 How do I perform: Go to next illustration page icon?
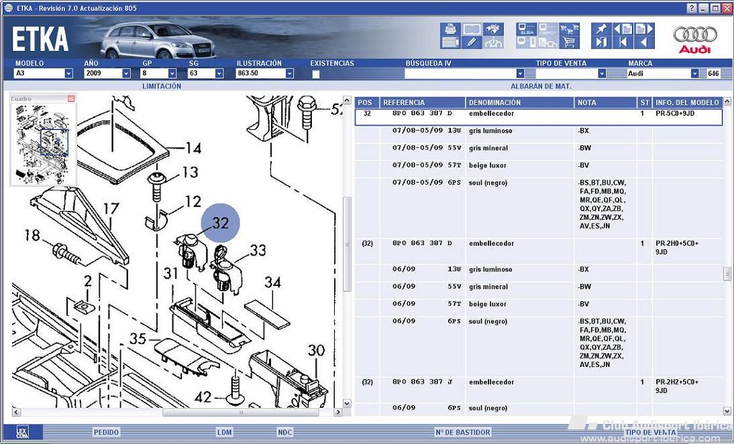[x=644, y=29]
